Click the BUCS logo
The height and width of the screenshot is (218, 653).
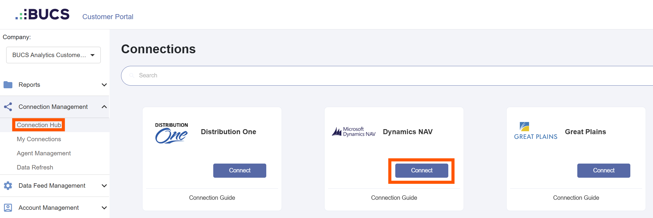42,14
